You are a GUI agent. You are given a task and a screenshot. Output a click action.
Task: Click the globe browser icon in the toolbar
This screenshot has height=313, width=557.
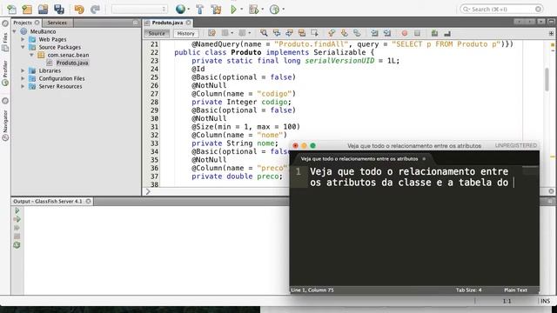(180, 10)
